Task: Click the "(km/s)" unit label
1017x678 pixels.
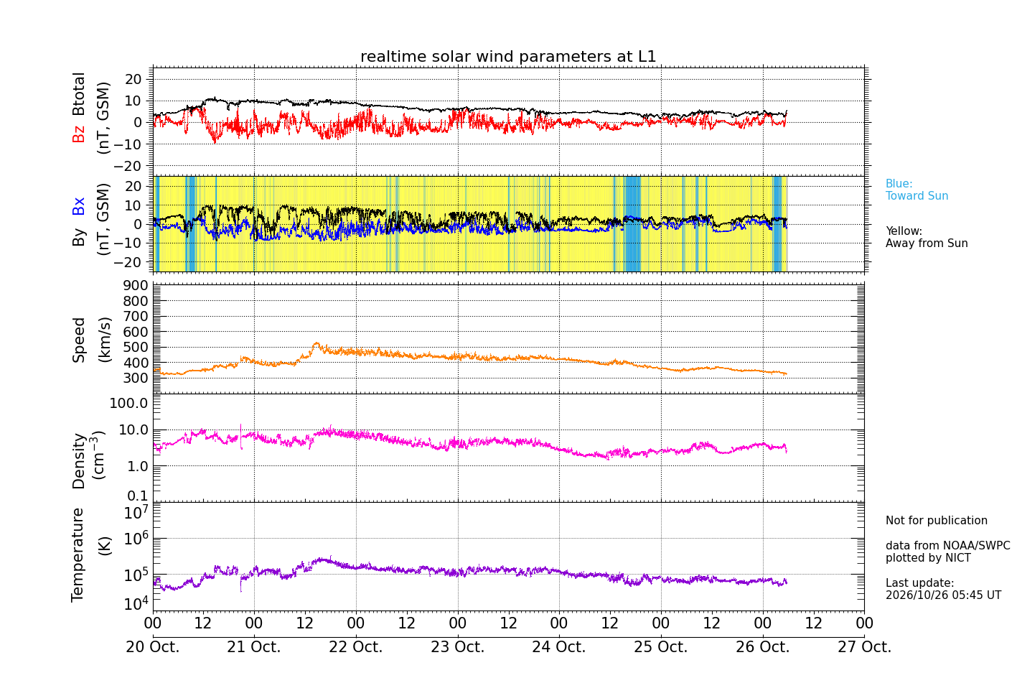Action: tap(104, 340)
